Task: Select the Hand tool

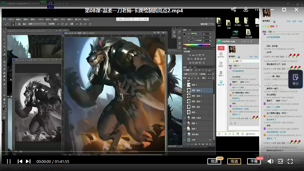Action: point(5,99)
